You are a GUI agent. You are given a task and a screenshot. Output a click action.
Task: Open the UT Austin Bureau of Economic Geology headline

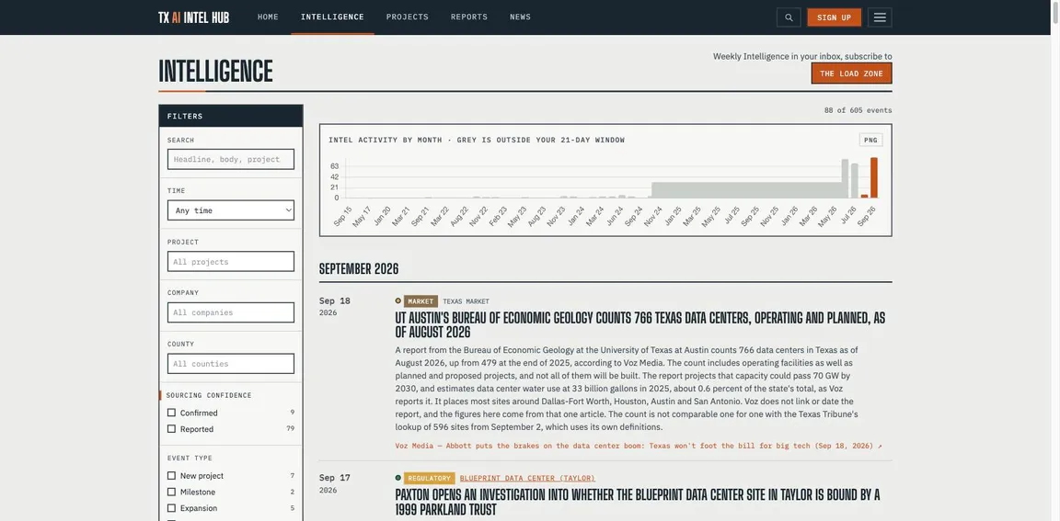(x=640, y=325)
